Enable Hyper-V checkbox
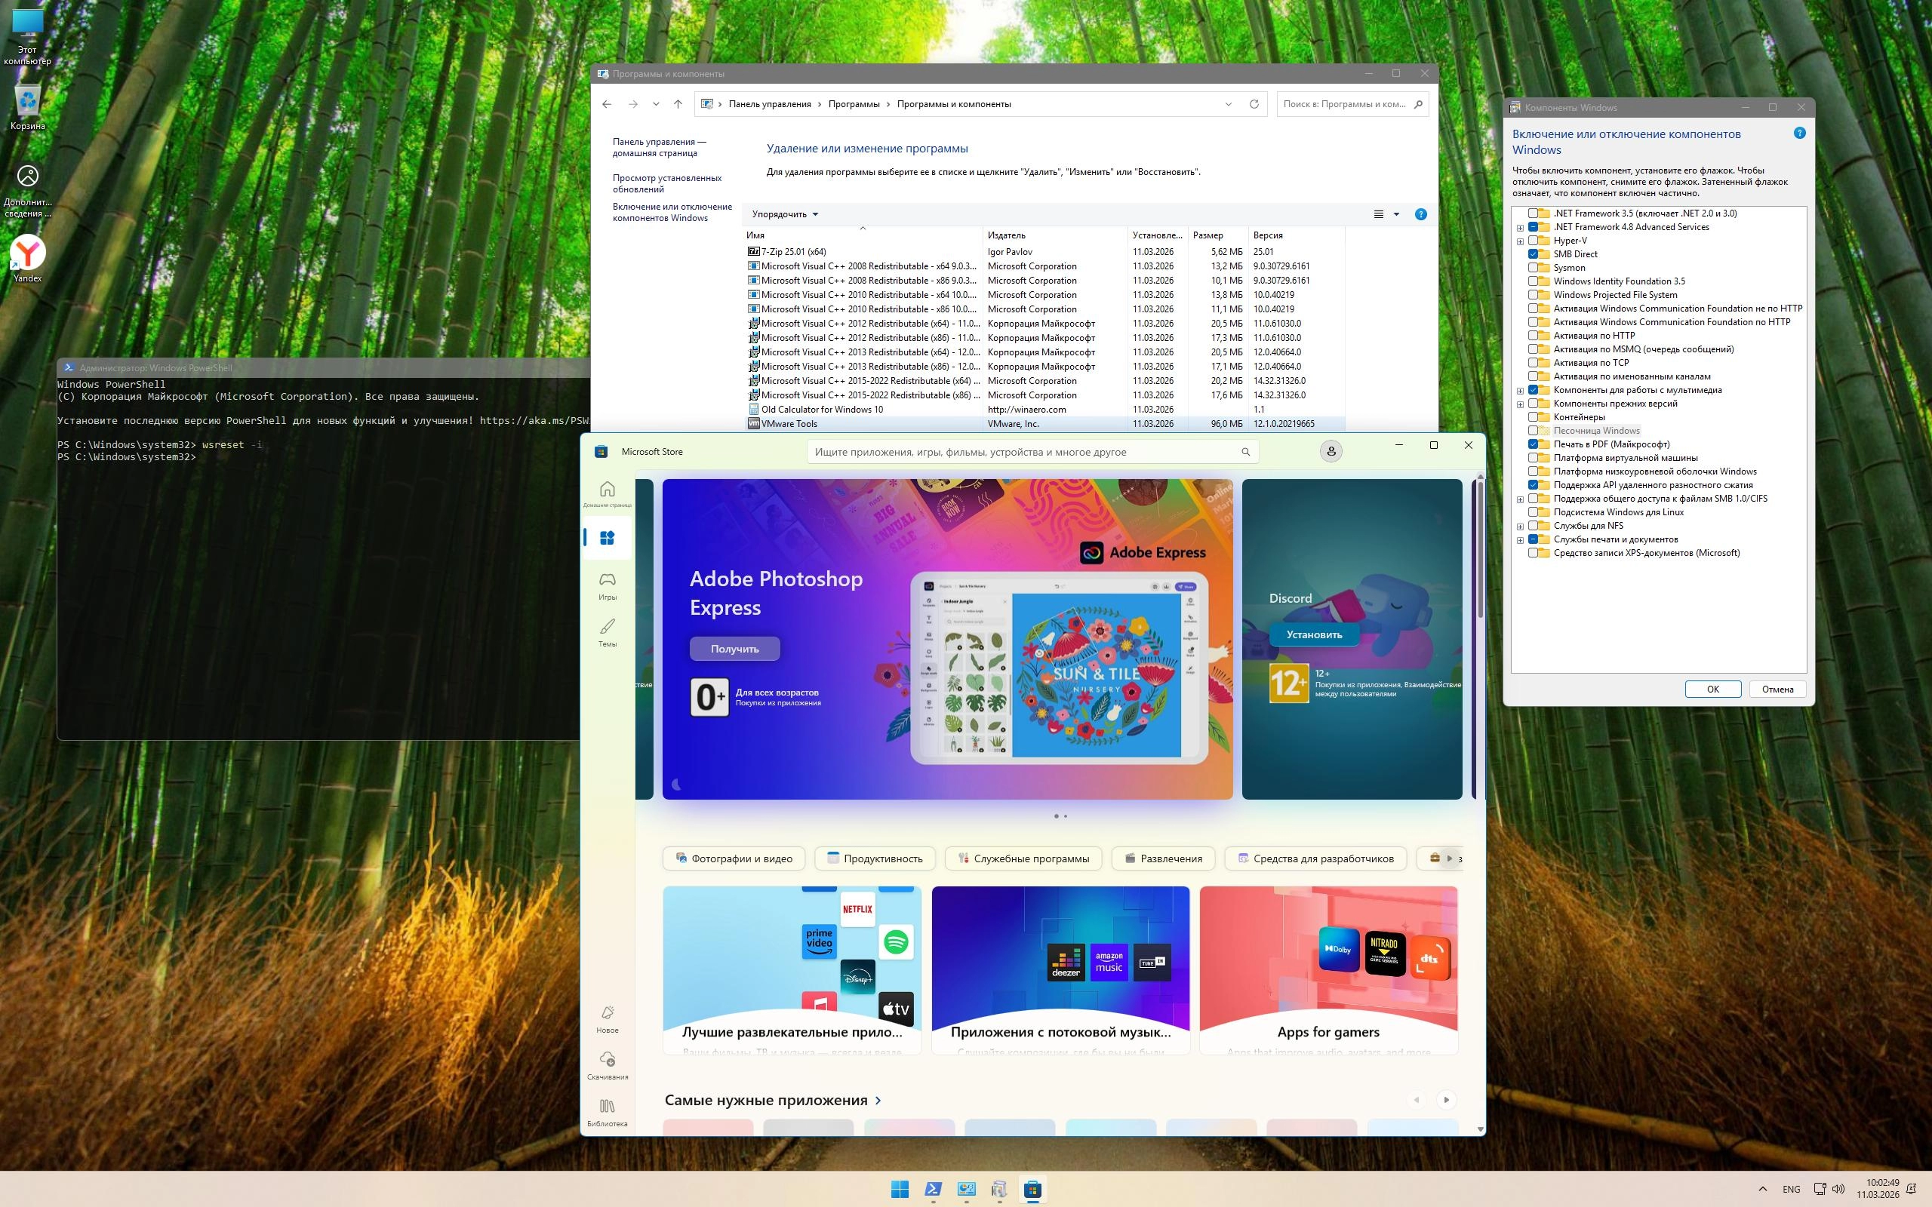The width and height of the screenshot is (1932, 1207). 1533,241
